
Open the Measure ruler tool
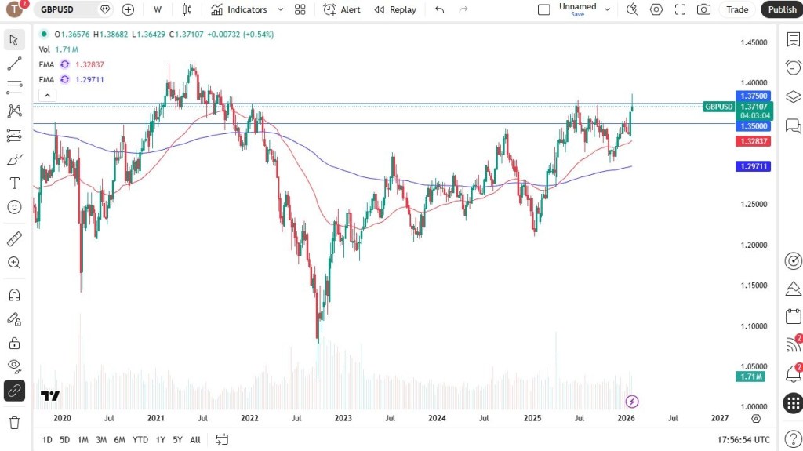[x=14, y=238]
